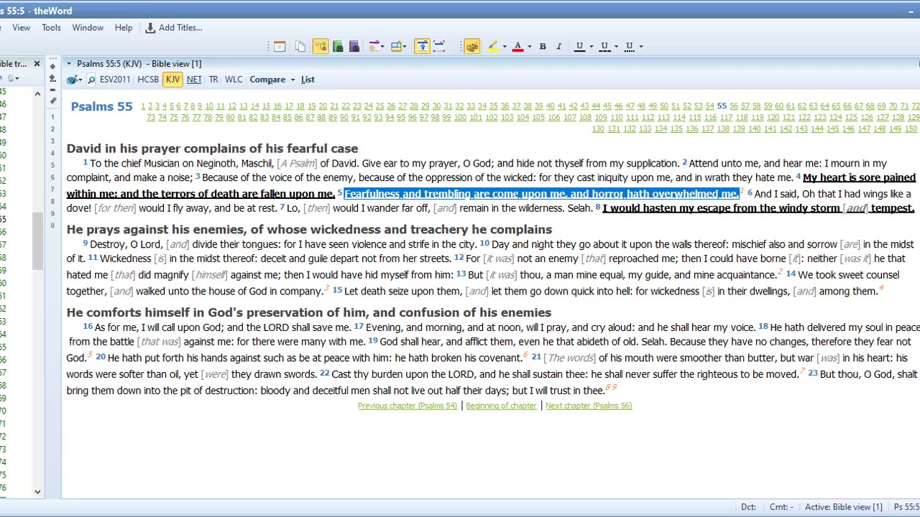Click the red-cornered full screen icon
Screen dimensions: 920x517
[439, 46]
